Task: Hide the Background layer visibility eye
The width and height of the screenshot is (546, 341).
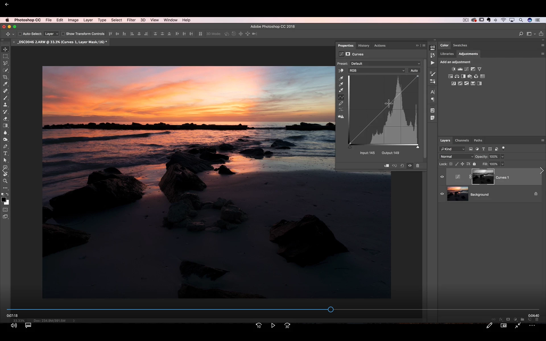Action: pos(442,194)
